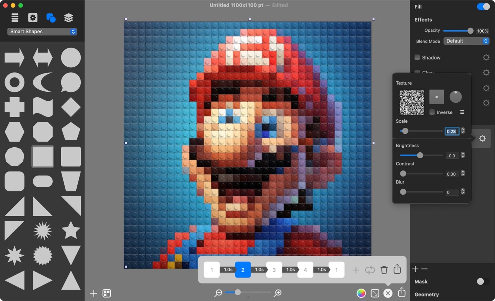Image resolution: width=495 pixels, height=301 pixels.
Task: Toggle the Mask switch on
Action: point(483,282)
